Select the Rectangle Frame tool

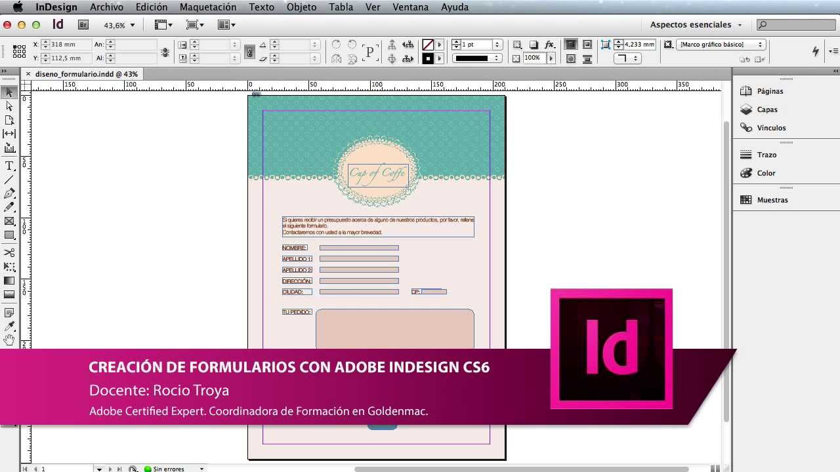9,221
